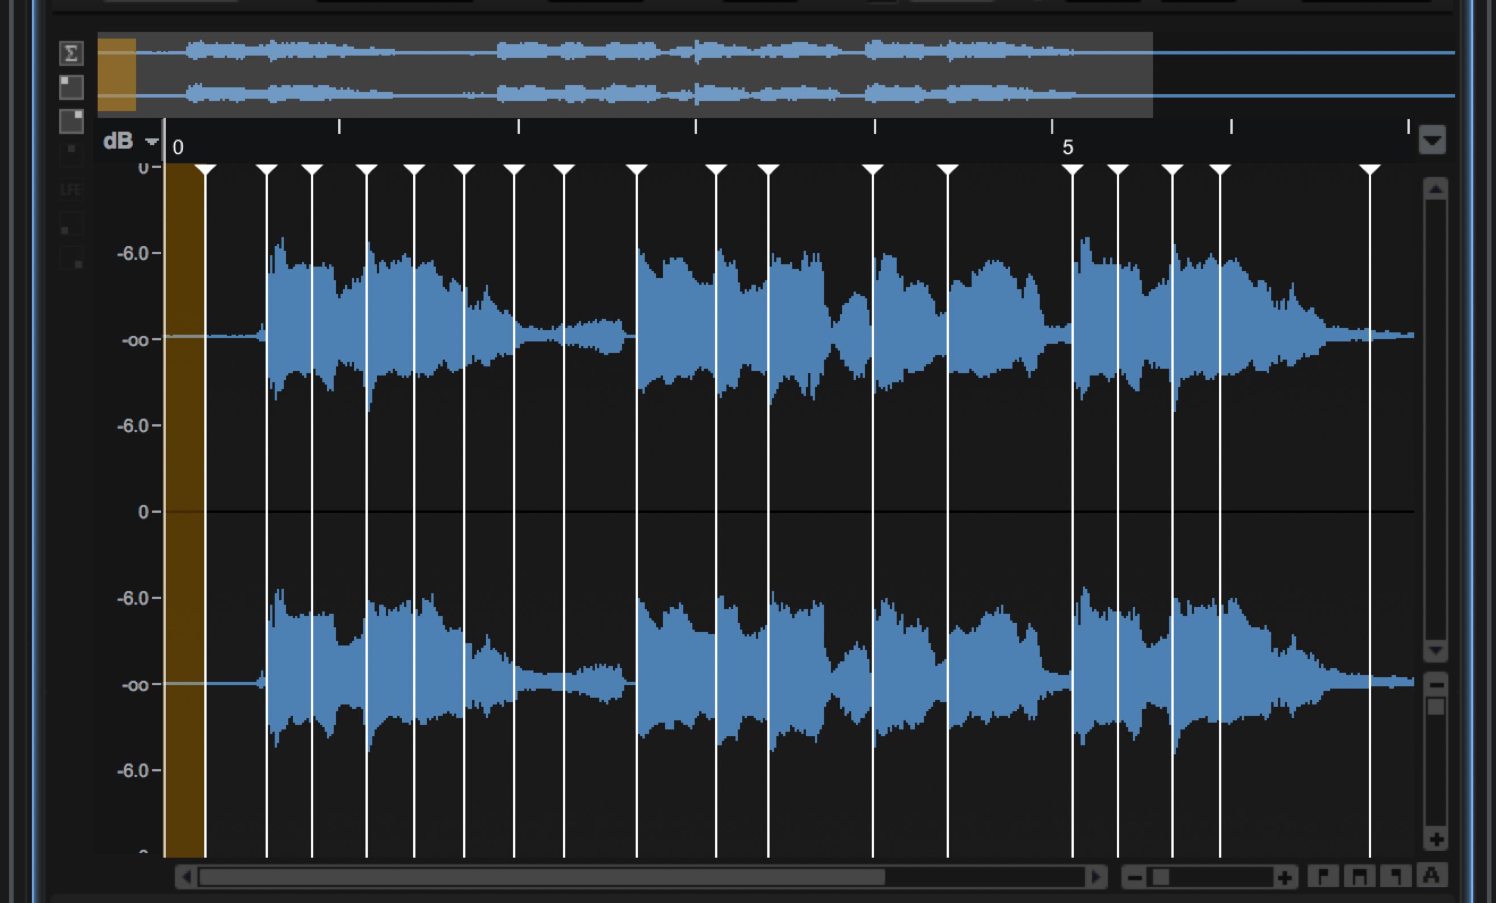Show only the right channel waveform

point(71,121)
